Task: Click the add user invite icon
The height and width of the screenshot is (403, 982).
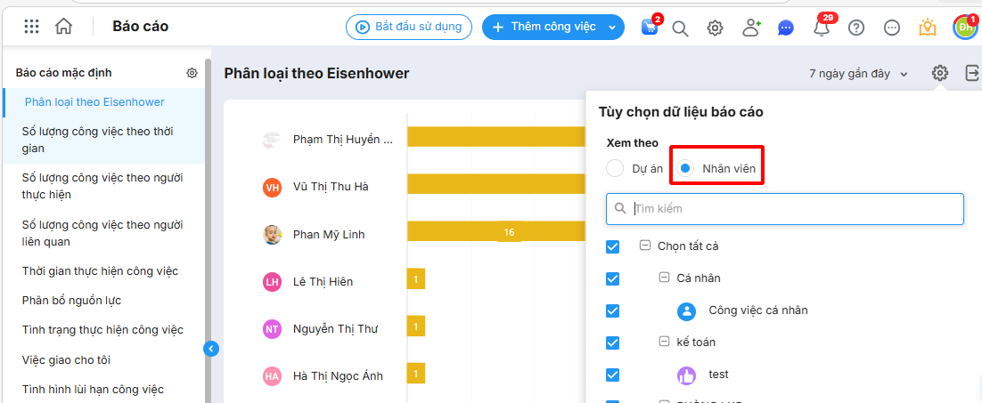Action: point(750,28)
